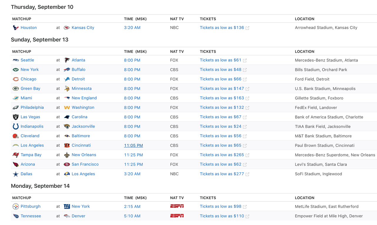377x225 pixels.
Task: Open the Tampa Bay team link
Action: point(31,155)
